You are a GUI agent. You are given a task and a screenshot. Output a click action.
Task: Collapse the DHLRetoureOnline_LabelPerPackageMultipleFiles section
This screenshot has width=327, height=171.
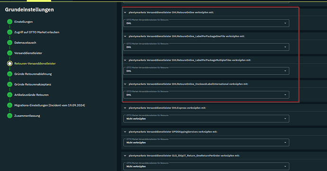[x=125, y=60]
